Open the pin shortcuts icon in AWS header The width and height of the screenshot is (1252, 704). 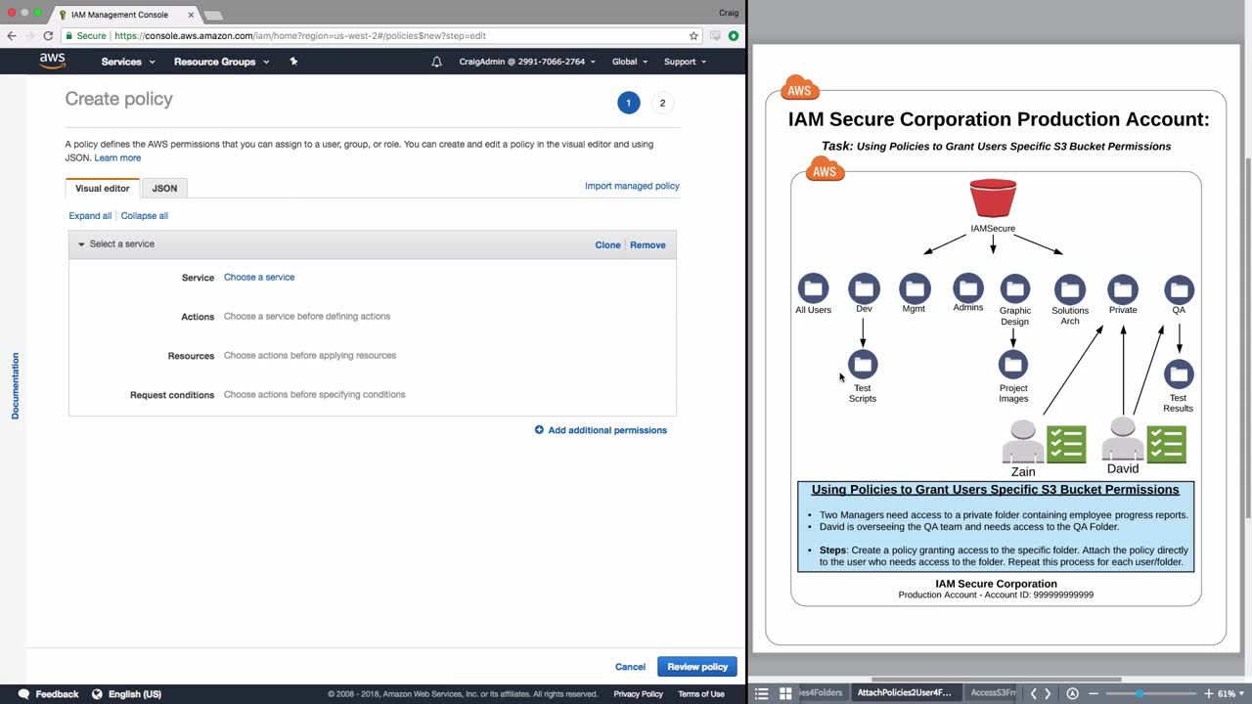click(x=293, y=62)
